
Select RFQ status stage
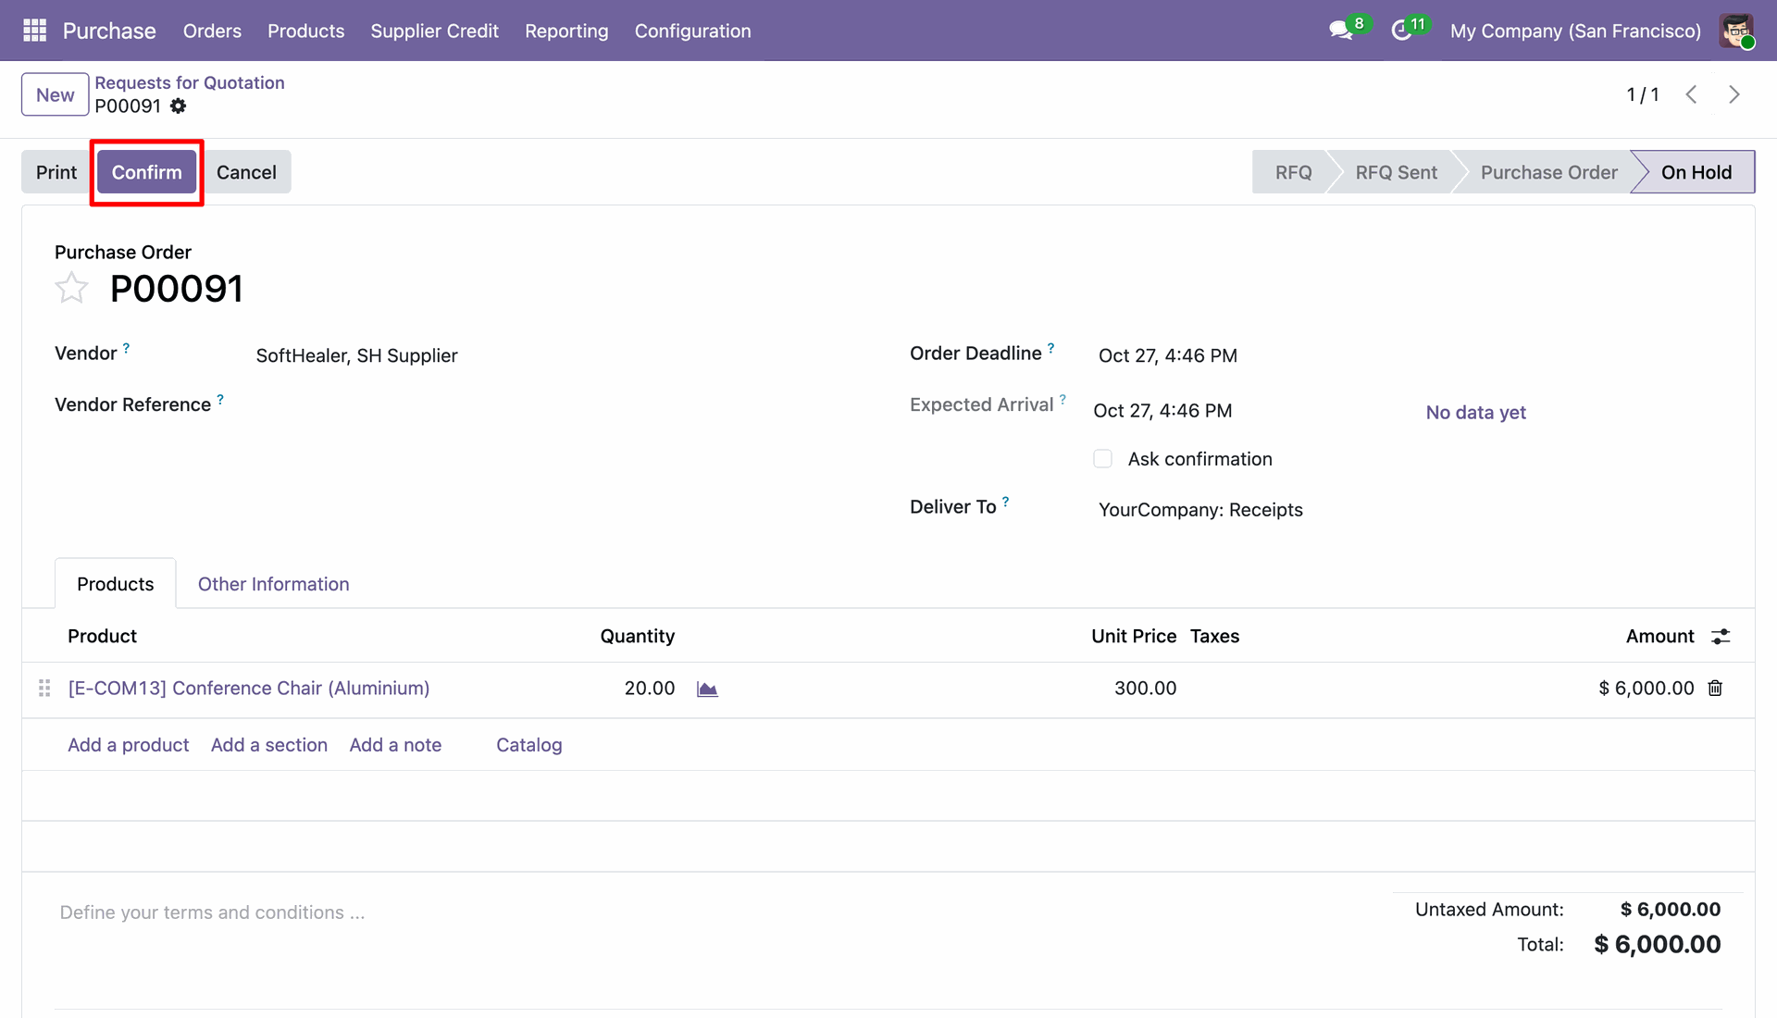1293,172
